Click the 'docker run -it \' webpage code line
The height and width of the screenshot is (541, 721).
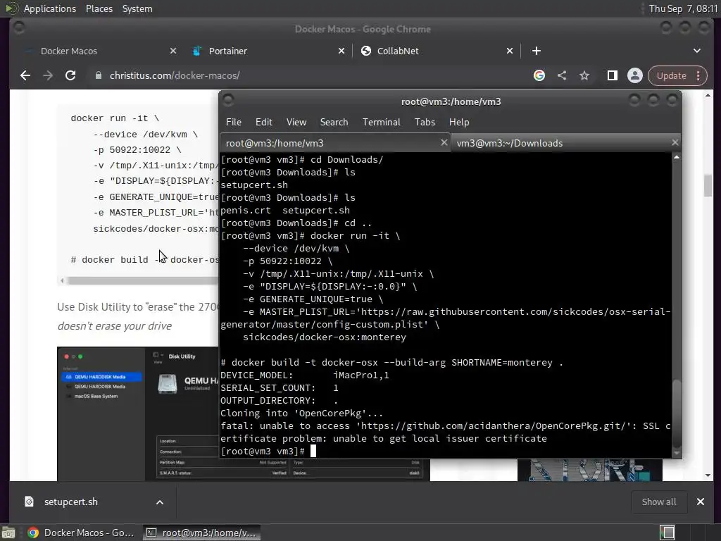(115, 118)
